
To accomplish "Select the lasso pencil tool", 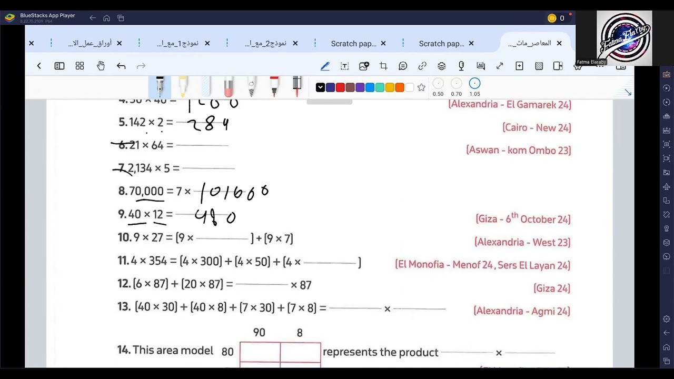I will click(251, 87).
